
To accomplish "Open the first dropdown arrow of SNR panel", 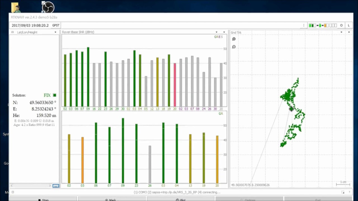I will coord(216,32).
